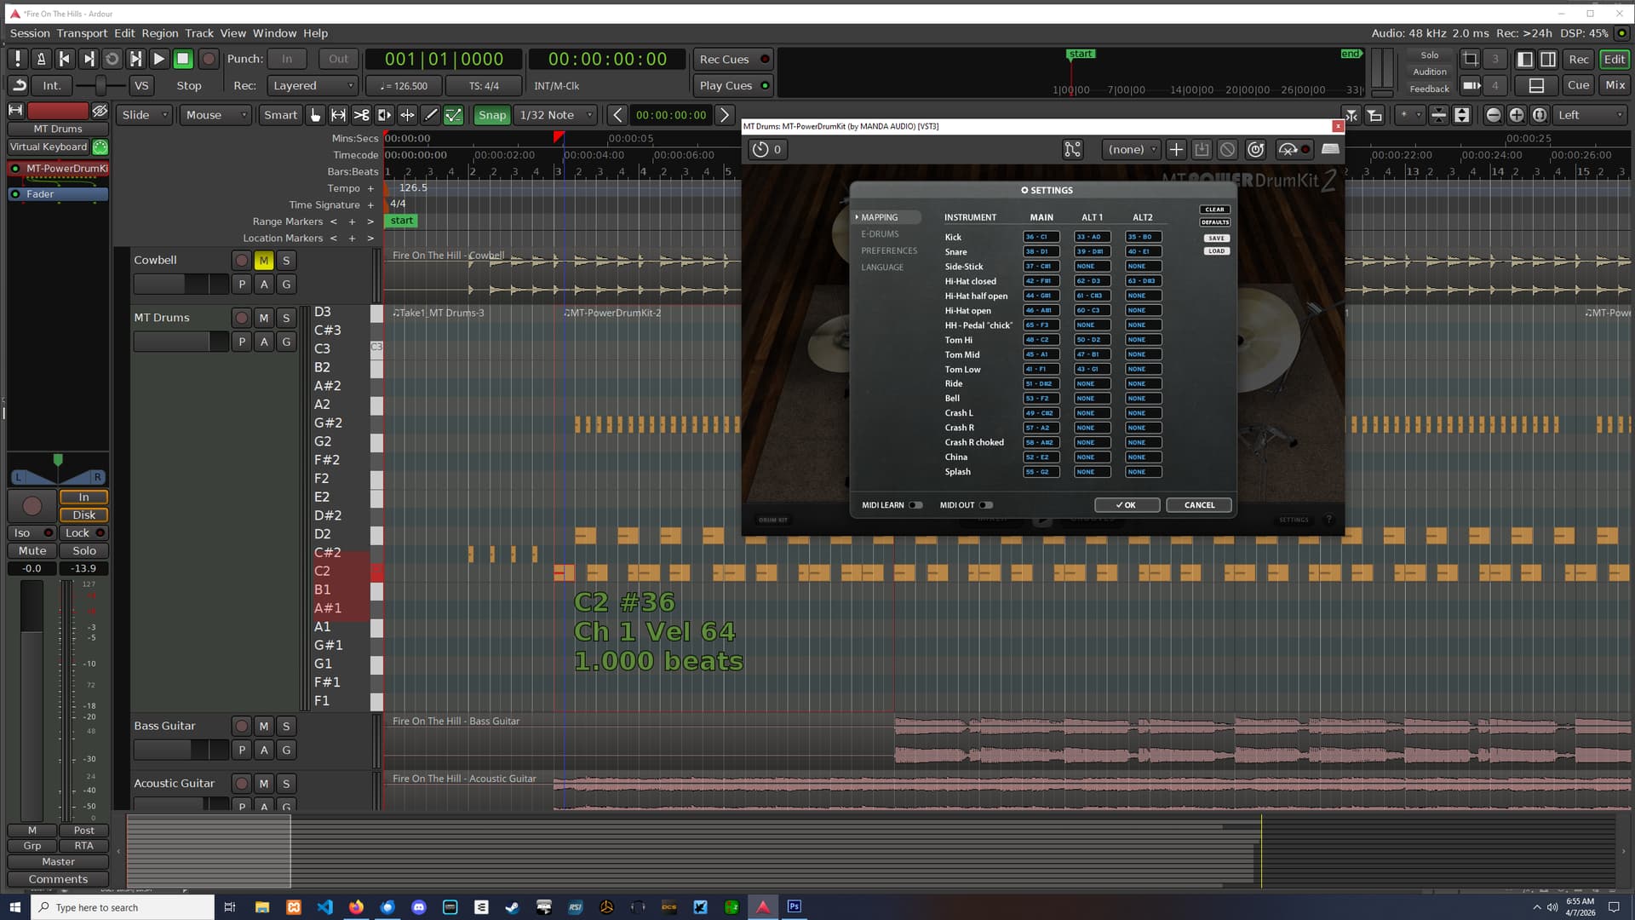Image resolution: width=1635 pixels, height=920 pixels.
Task: Show plugin virtual keyboard icon
Action: click(1330, 149)
